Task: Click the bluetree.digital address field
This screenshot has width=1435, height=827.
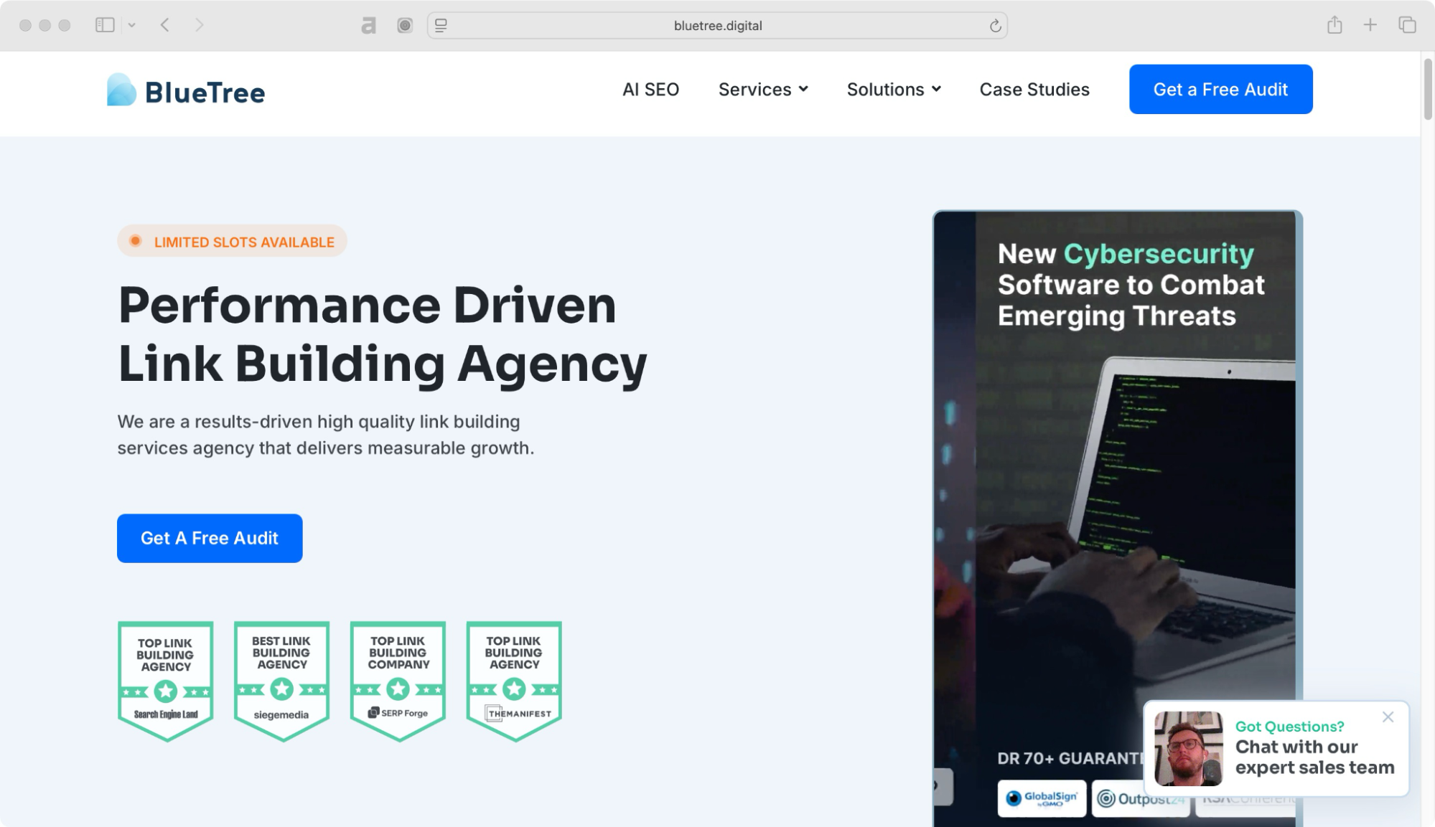Action: 717,26
